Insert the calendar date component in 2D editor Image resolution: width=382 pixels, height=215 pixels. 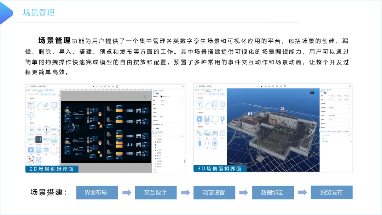coord(46,150)
